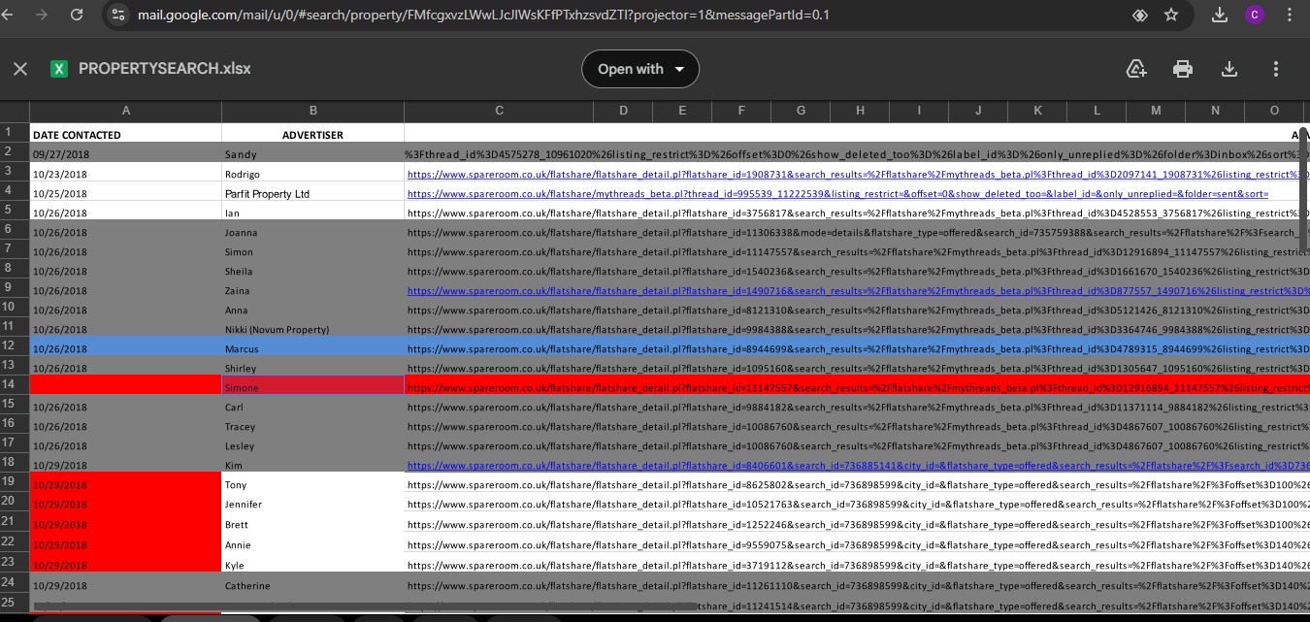Select column B header

[x=313, y=111]
